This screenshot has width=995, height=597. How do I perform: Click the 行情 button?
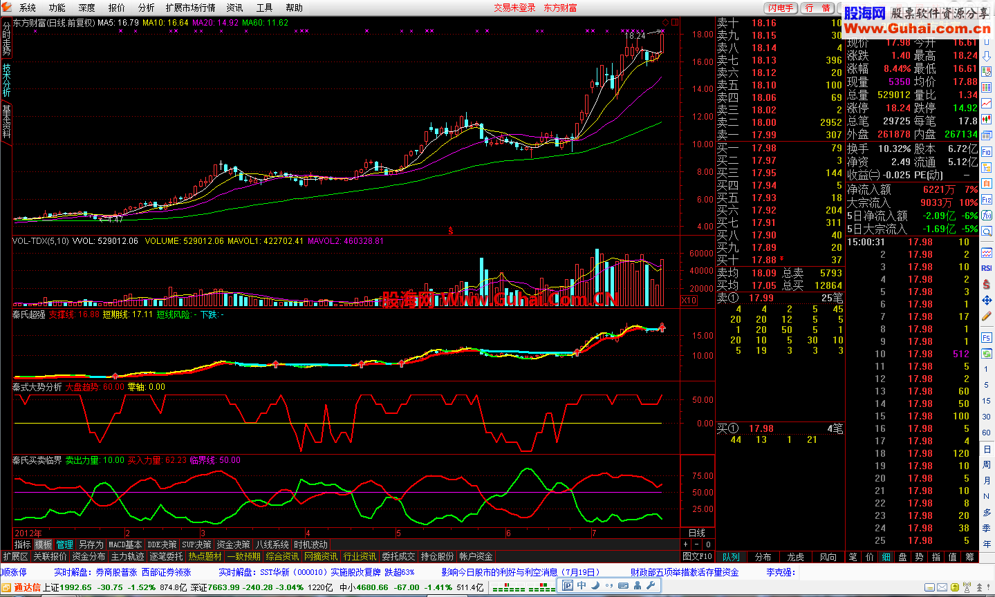click(819, 8)
